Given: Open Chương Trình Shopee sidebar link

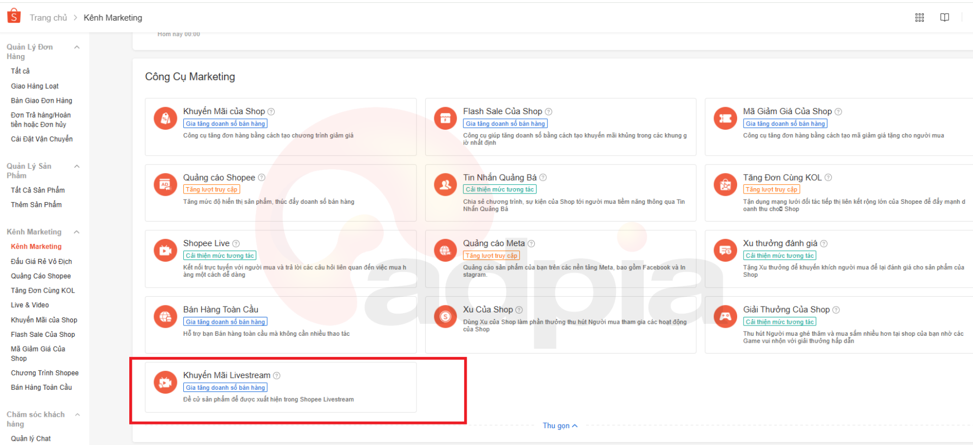Looking at the screenshot, I should (45, 373).
